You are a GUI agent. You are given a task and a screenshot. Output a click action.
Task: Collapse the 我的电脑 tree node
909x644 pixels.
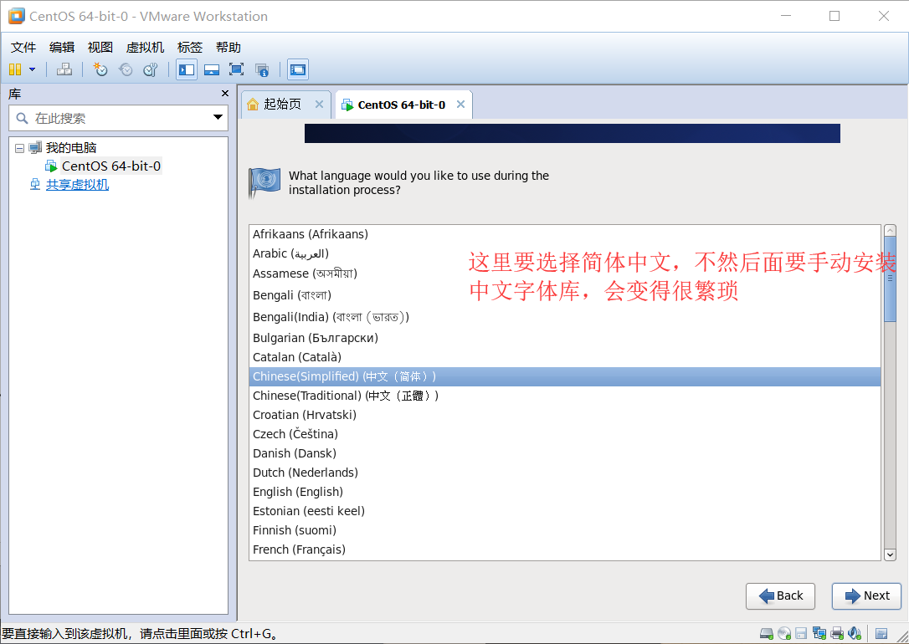20,148
